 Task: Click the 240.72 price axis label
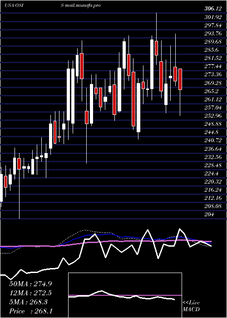[x=213, y=140]
